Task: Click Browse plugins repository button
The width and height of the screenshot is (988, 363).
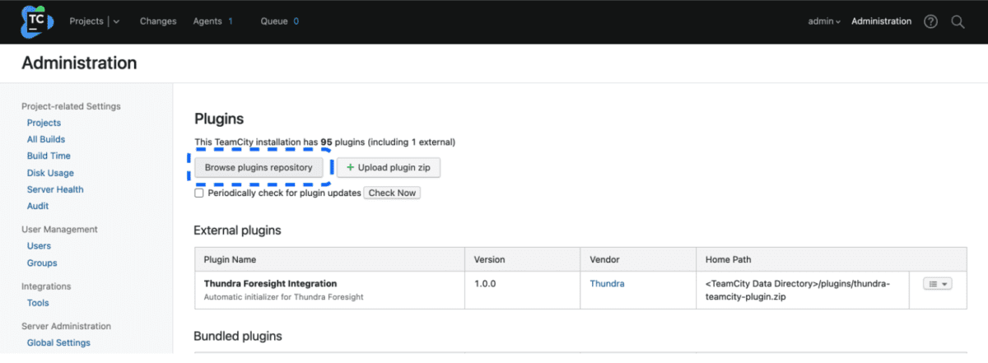Action: click(x=259, y=167)
